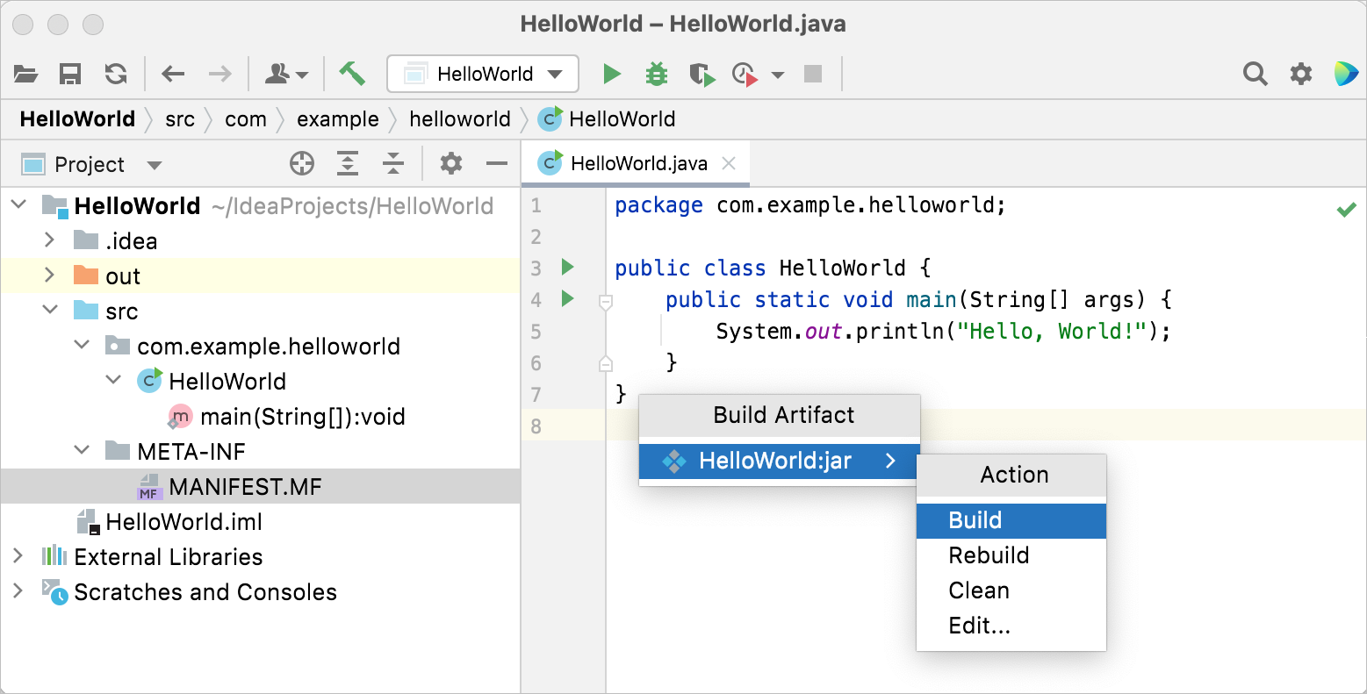Select opened file with the crosshair icon
The height and width of the screenshot is (694, 1367).
(302, 163)
